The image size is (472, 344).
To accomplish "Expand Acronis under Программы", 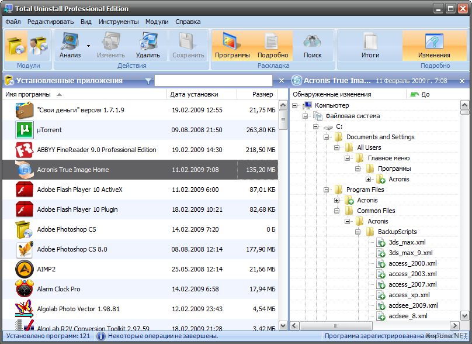I will [369, 180].
